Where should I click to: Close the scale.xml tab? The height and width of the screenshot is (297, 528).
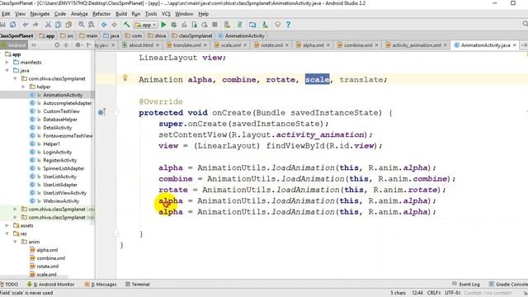(x=245, y=45)
